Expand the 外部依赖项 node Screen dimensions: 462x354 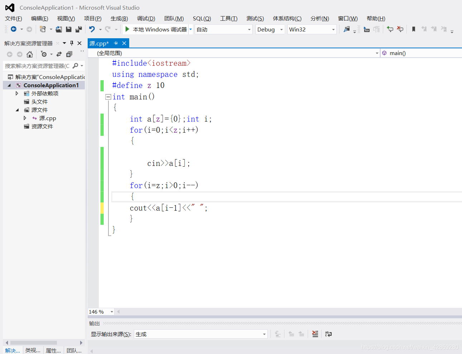click(17, 93)
